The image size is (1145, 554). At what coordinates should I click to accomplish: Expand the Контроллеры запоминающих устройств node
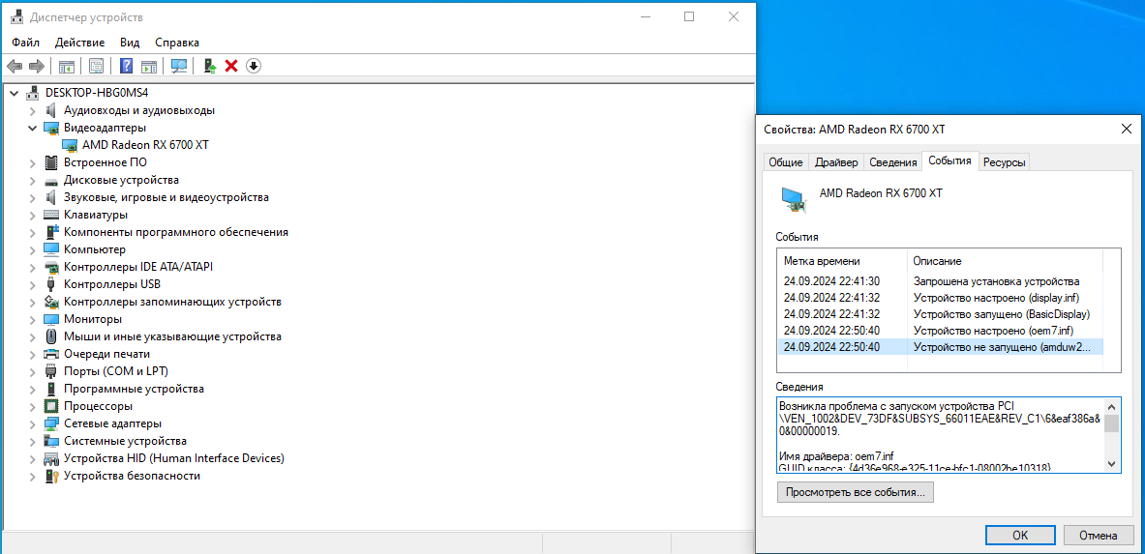click(32, 303)
